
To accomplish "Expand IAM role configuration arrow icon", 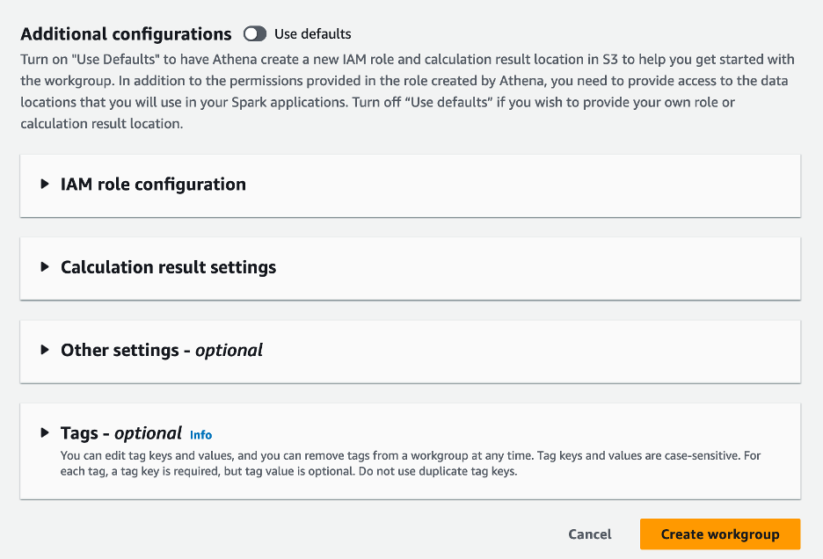I will (45, 185).
